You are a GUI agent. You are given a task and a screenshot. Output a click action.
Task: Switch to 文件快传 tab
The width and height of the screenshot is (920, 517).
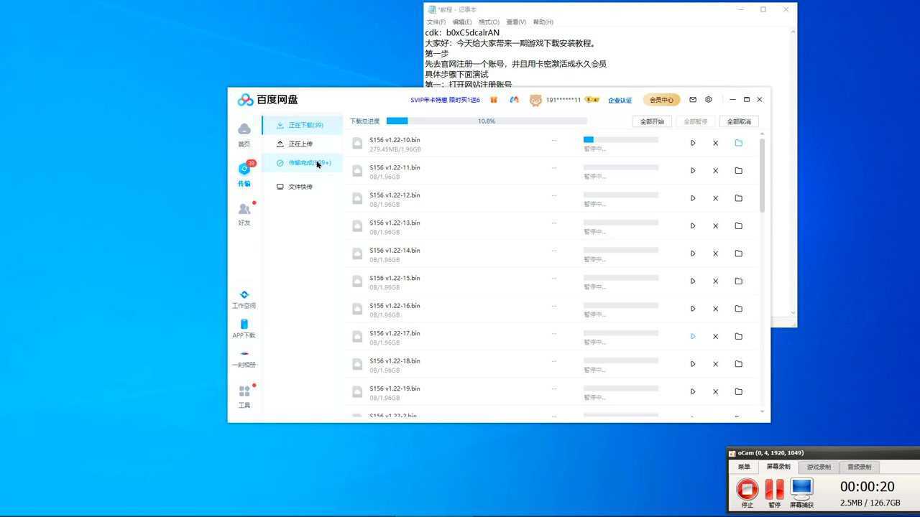pyautogui.click(x=302, y=187)
